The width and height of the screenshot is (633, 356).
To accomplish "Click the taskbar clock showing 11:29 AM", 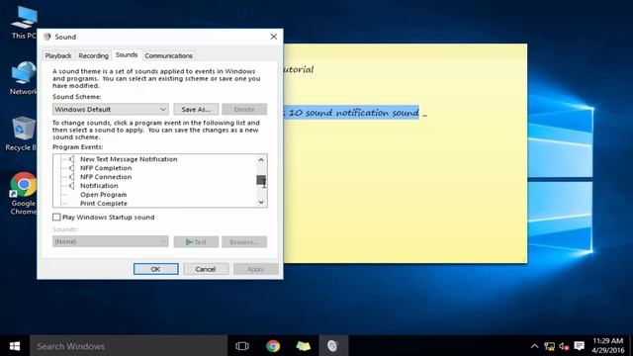I will [608, 346].
